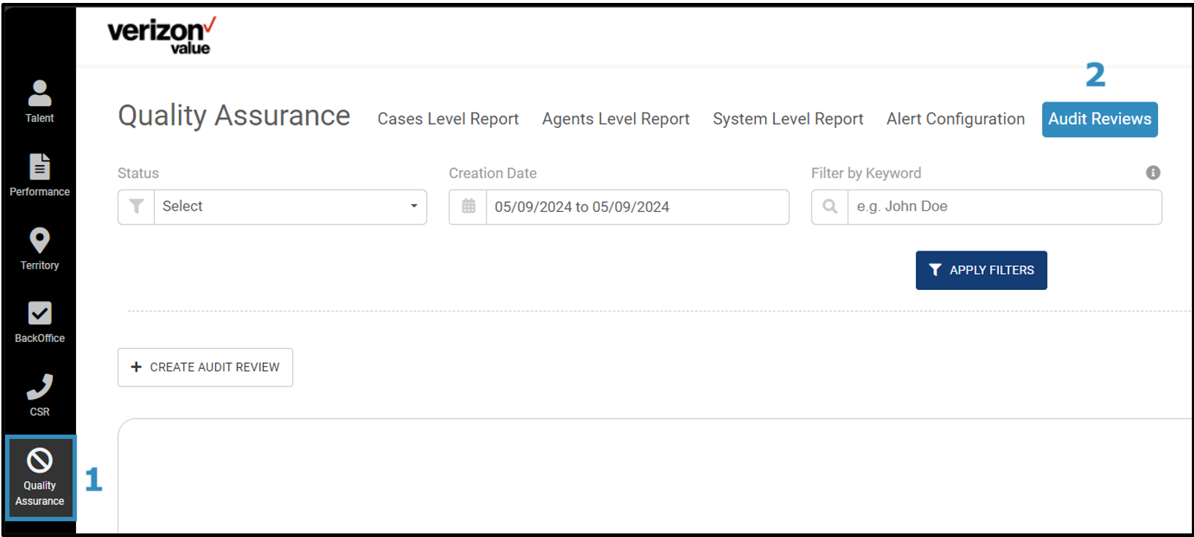1194x537 pixels.
Task: Switch to Agents Level Report tab
Action: click(x=616, y=119)
